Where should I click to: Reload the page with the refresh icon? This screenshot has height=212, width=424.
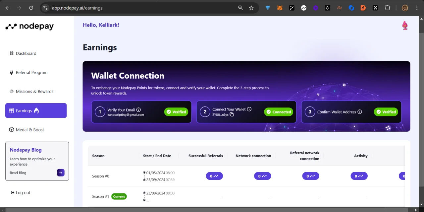click(31, 8)
